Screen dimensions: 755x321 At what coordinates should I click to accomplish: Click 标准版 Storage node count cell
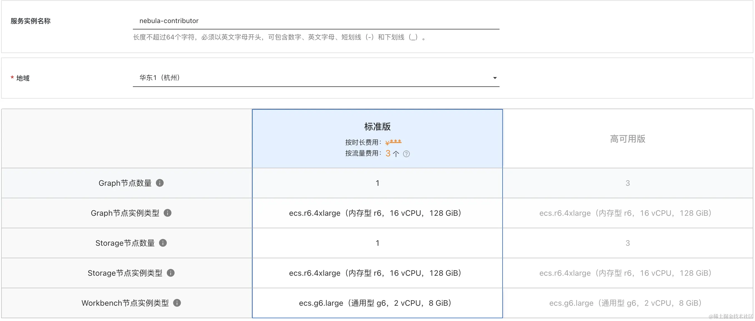[x=377, y=243]
